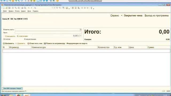Click the Find magnifier toolbar icon
This screenshot has height=96, width=171.
[35, 8]
